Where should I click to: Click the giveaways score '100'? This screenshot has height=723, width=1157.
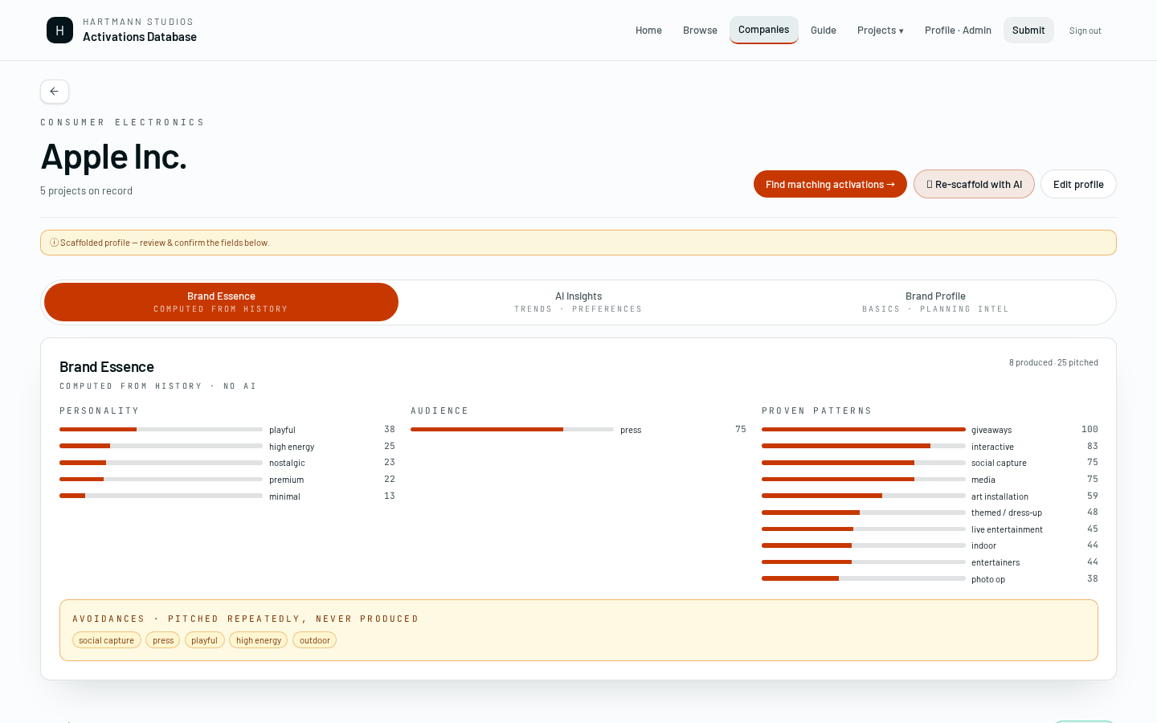click(1090, 430)
